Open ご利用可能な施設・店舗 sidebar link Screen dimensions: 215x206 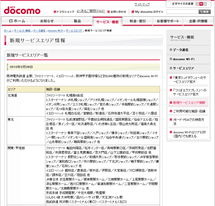(189, 111)
